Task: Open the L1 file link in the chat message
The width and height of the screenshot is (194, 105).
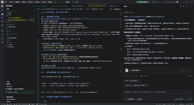Action: 136,17
